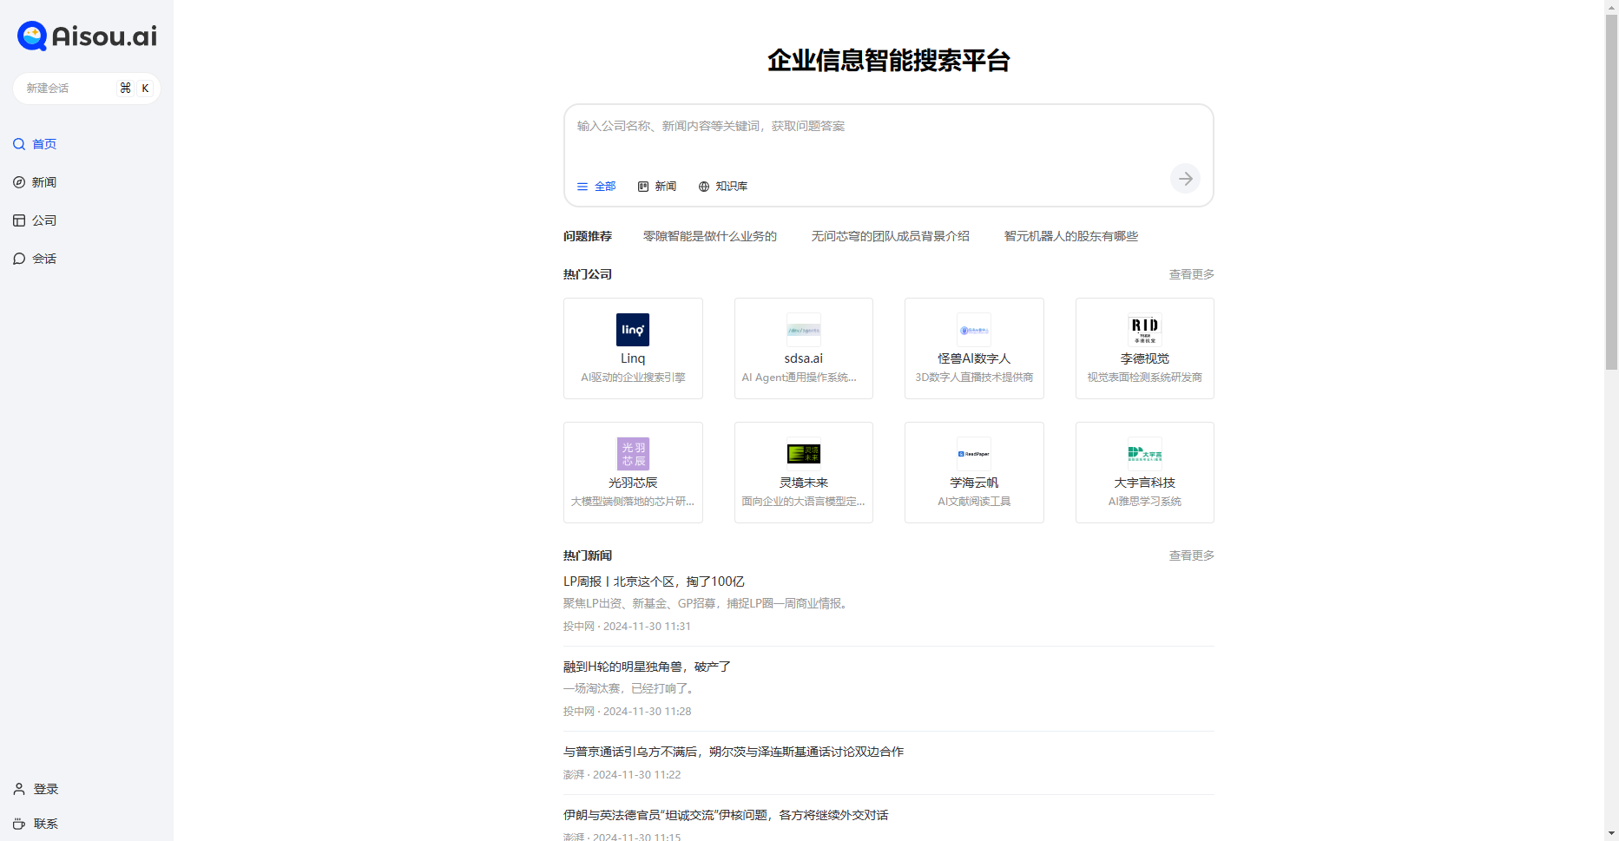The height and width of the screenshot is (841, 1619).
Task: Click description AI文献阅读工具
Action: point(974,502)
